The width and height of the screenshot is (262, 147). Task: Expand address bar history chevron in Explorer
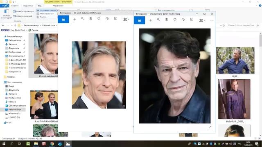click(221, 25)
